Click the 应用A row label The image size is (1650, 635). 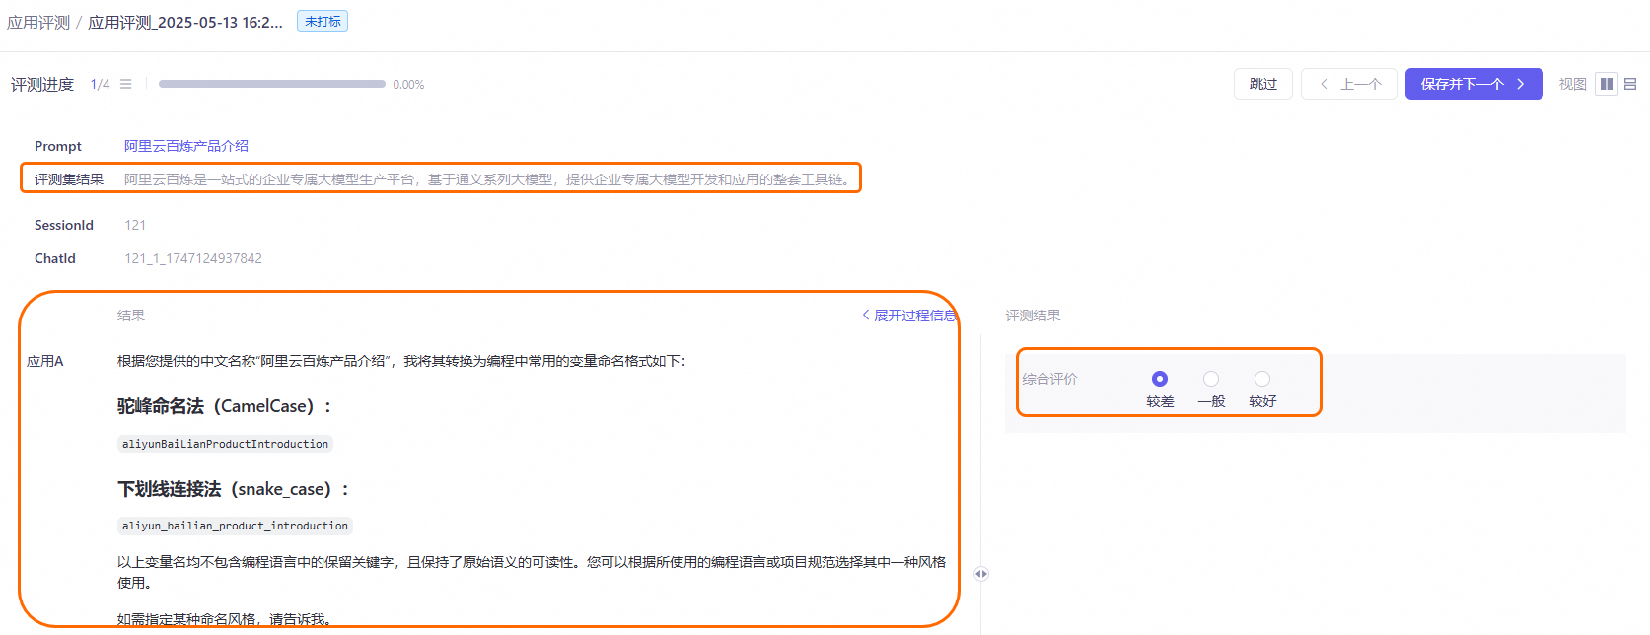point(45,361)
